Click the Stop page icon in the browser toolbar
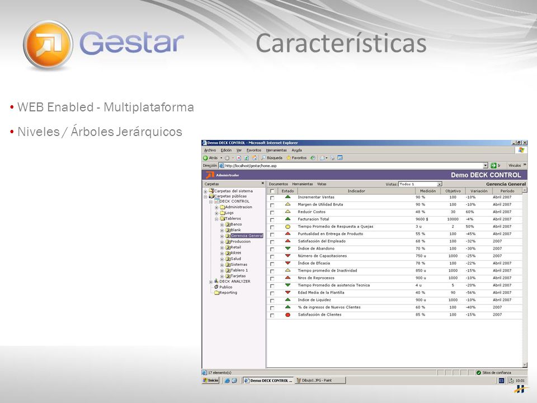 [x=239, y=158]
